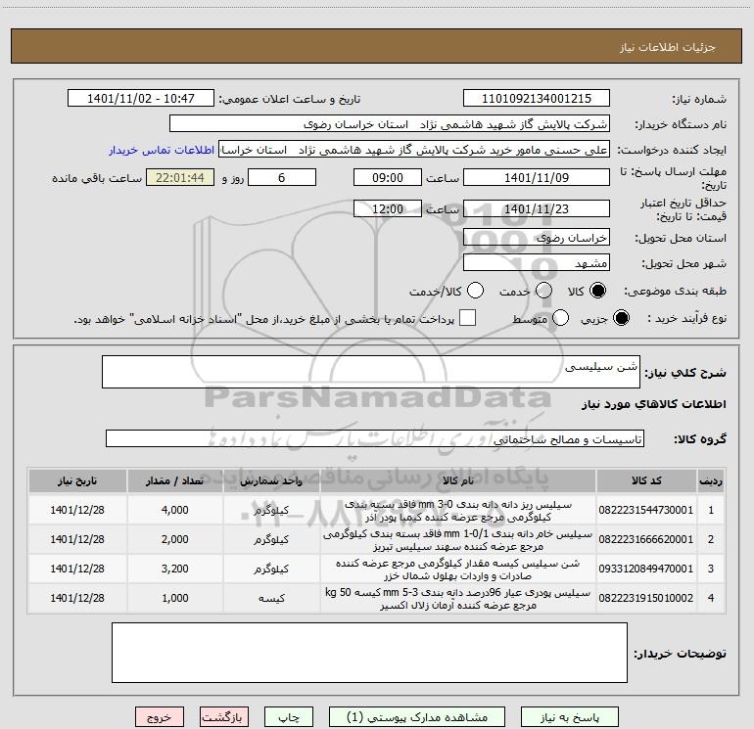
Task: Click the شرح کلی نیاز description field
Action: [369, 372]
